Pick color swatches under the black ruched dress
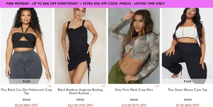 tap(103, 86)
